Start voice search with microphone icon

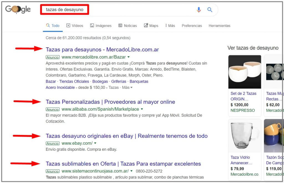coord(199,10)
